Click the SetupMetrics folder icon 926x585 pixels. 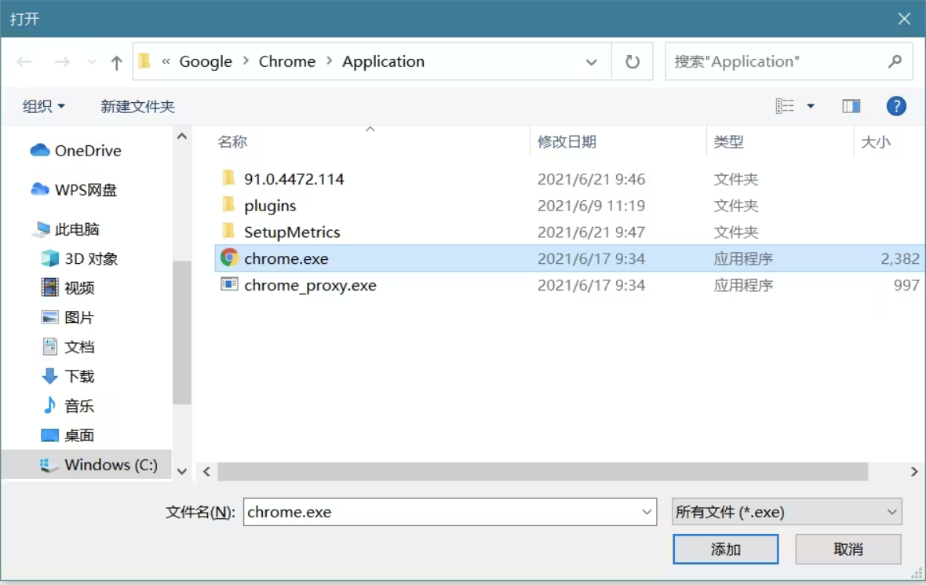(x=228, y=231)
